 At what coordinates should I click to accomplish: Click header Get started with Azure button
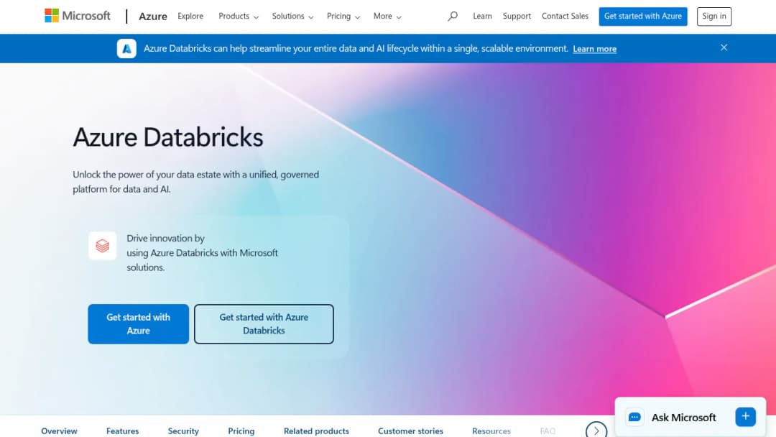(643, 17)
